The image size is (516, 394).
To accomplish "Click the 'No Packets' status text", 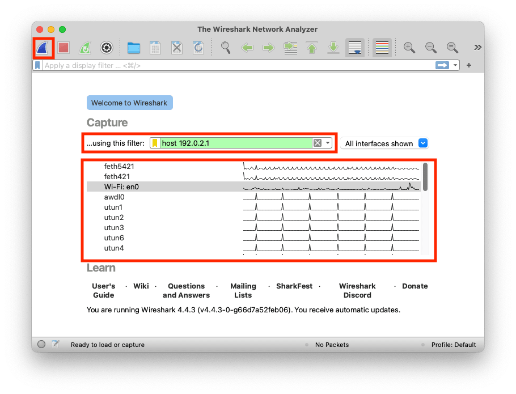I will (x=332, y=345).
